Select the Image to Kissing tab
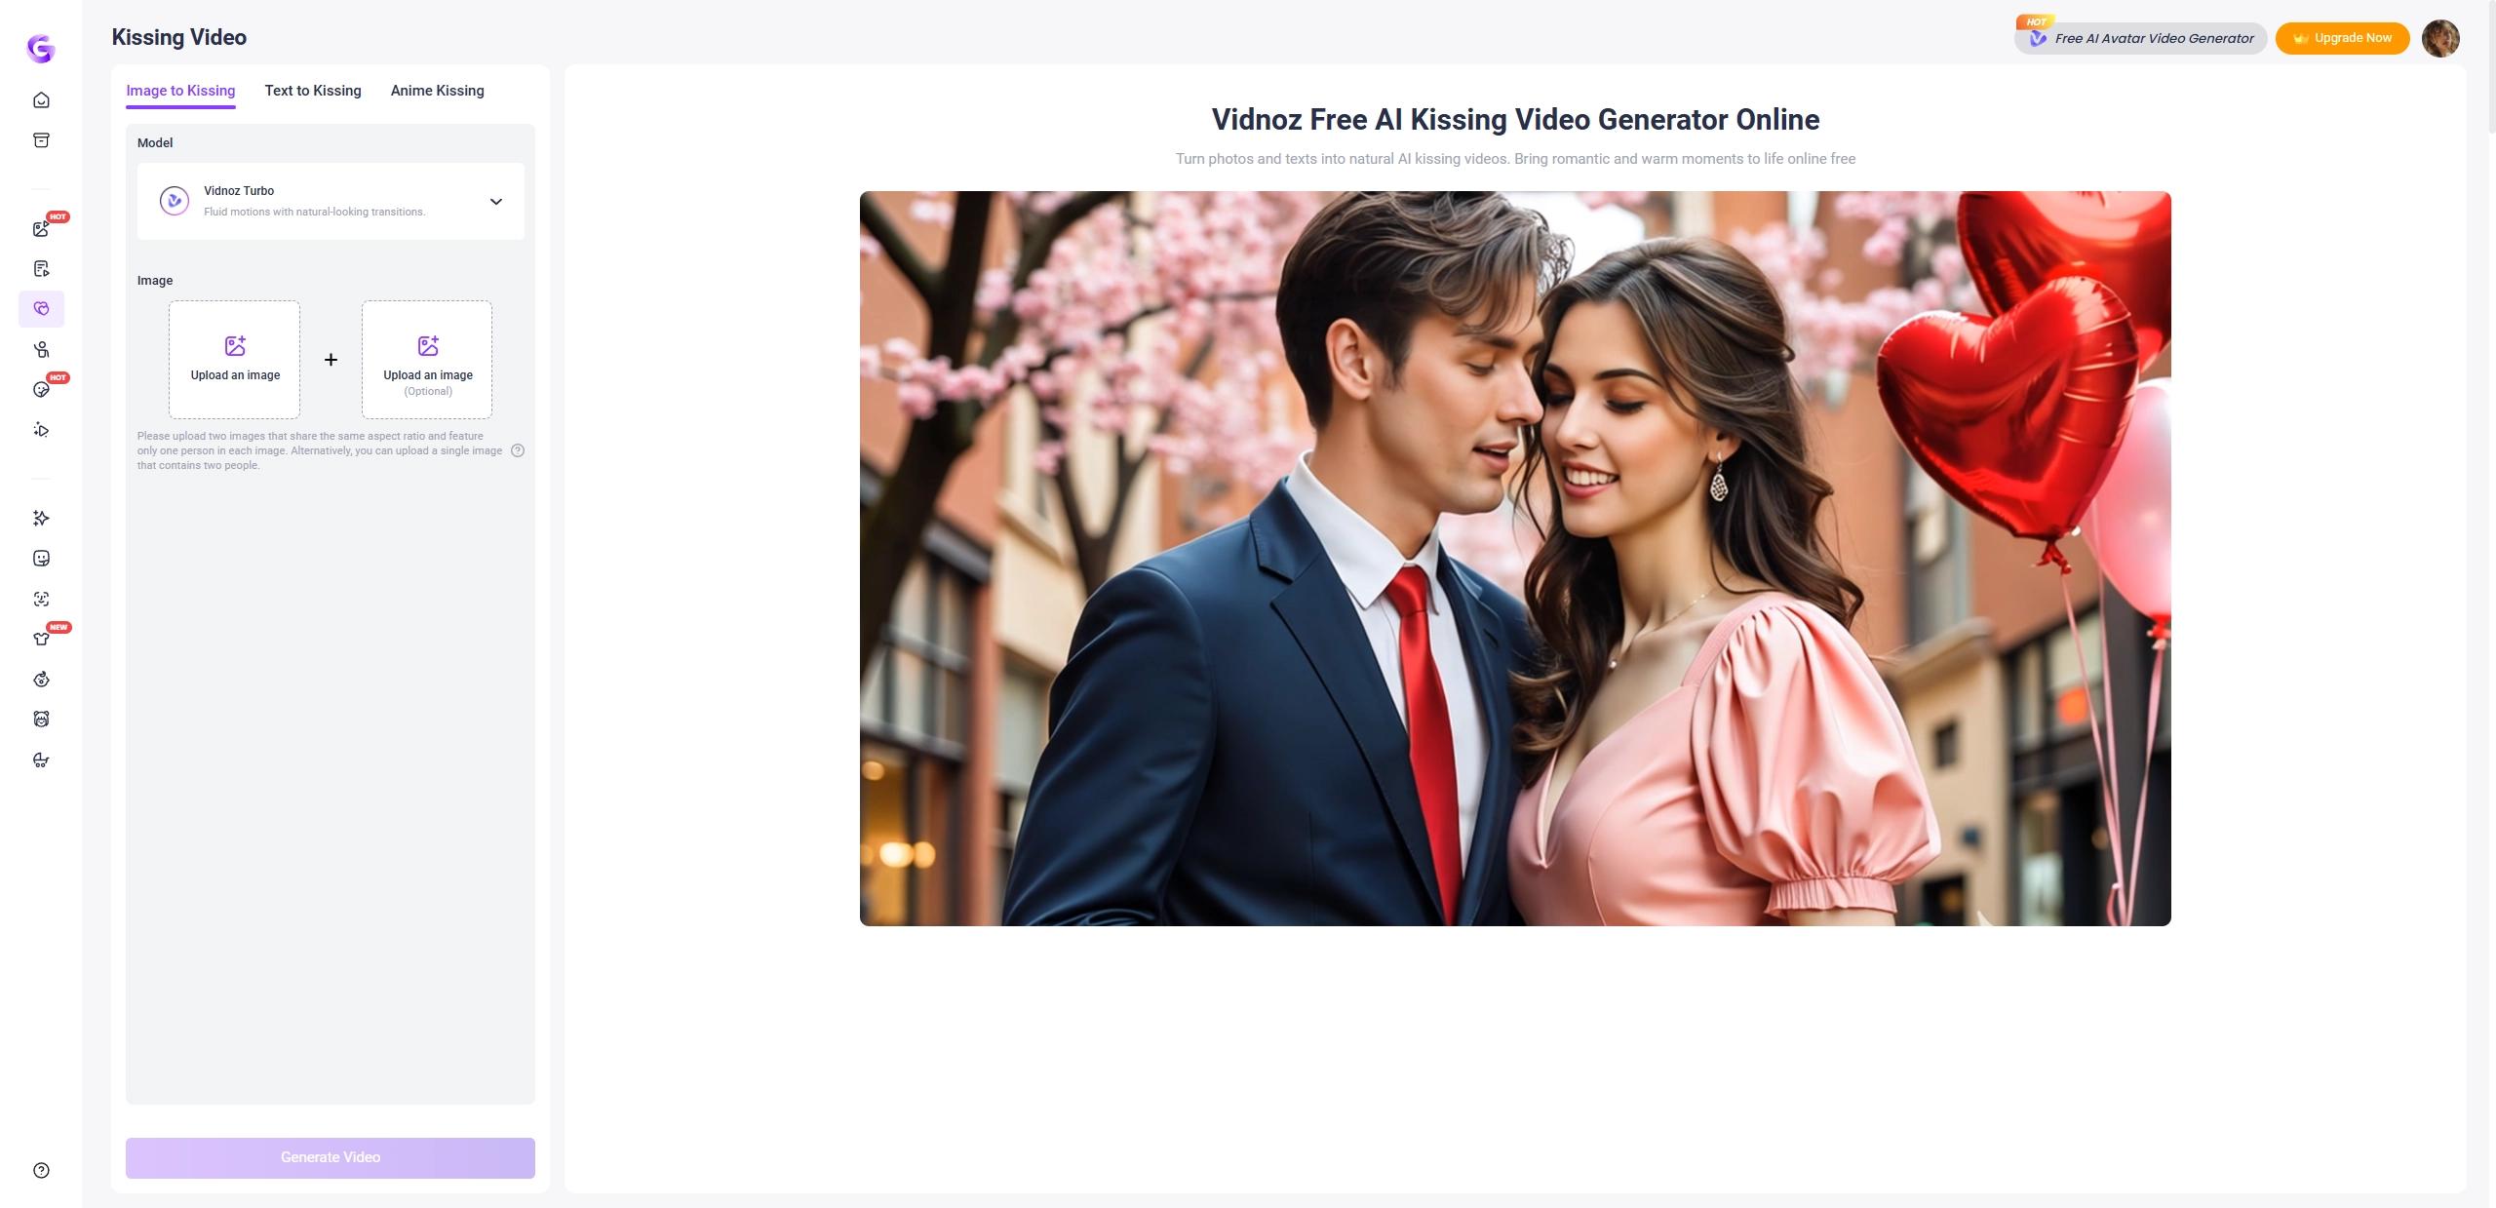This screenshot has height=1208, width=2496. pos(180,91)
